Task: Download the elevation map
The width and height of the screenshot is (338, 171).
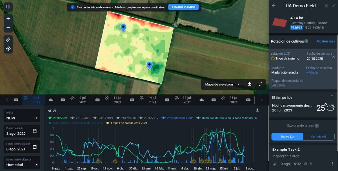Action: tap(249, 84)
